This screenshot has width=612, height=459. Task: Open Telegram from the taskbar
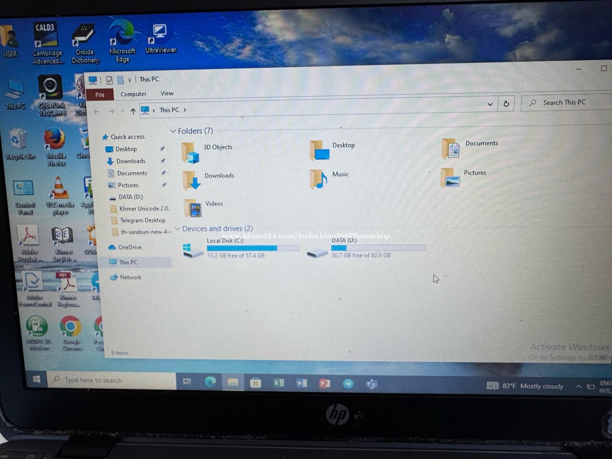pos(348,384)
